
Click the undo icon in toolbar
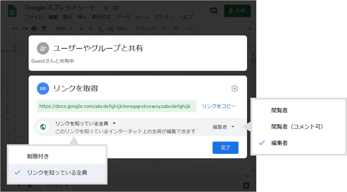(15, 29)
